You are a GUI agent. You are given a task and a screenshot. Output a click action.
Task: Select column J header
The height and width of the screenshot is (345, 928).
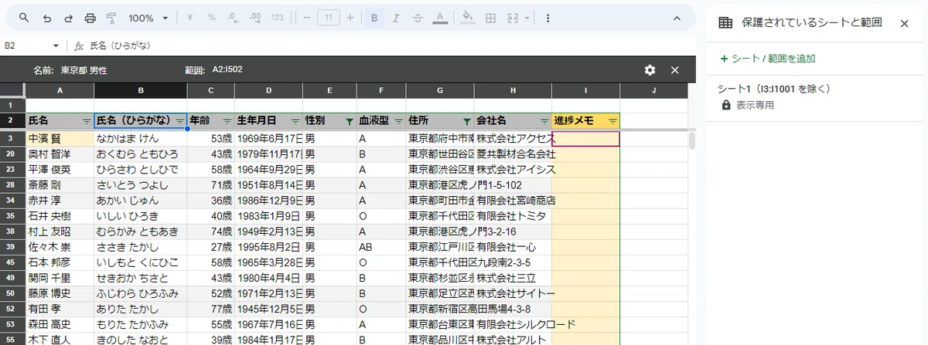tap(653, 90)
